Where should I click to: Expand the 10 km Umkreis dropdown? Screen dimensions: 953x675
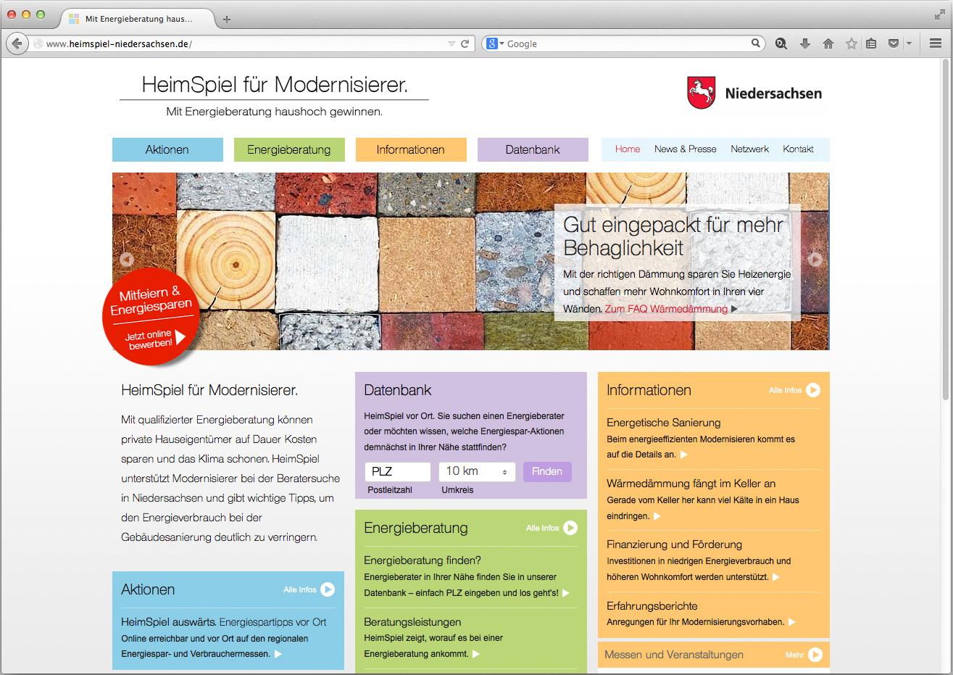[477, 471]
